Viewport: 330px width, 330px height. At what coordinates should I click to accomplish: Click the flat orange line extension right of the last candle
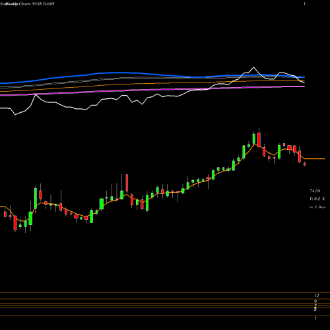pyautogui.click(x=315, y=158)
